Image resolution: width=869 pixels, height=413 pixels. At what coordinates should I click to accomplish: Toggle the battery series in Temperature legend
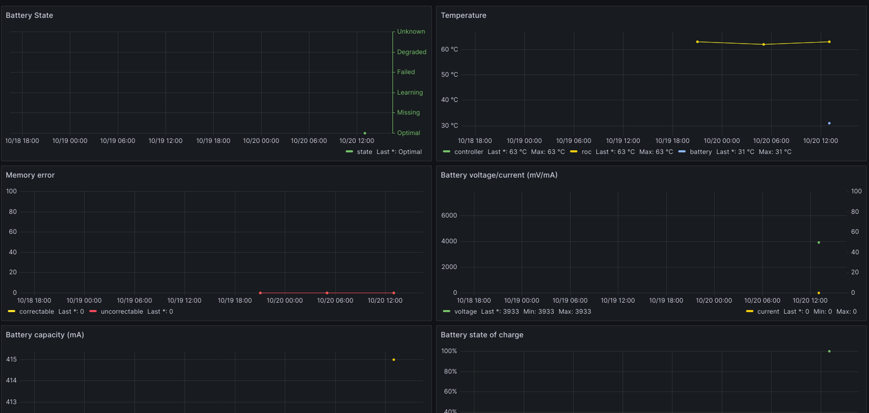point(701,152)
